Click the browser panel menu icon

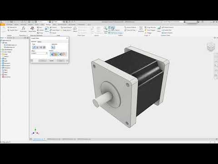pos(28,38)
